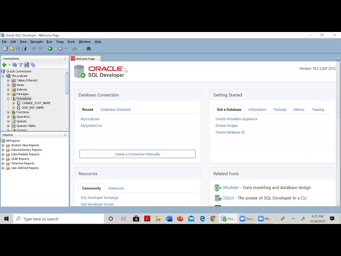Click the Open folder toolbar icon
The image size is (341, 256).
coord(12,49)
